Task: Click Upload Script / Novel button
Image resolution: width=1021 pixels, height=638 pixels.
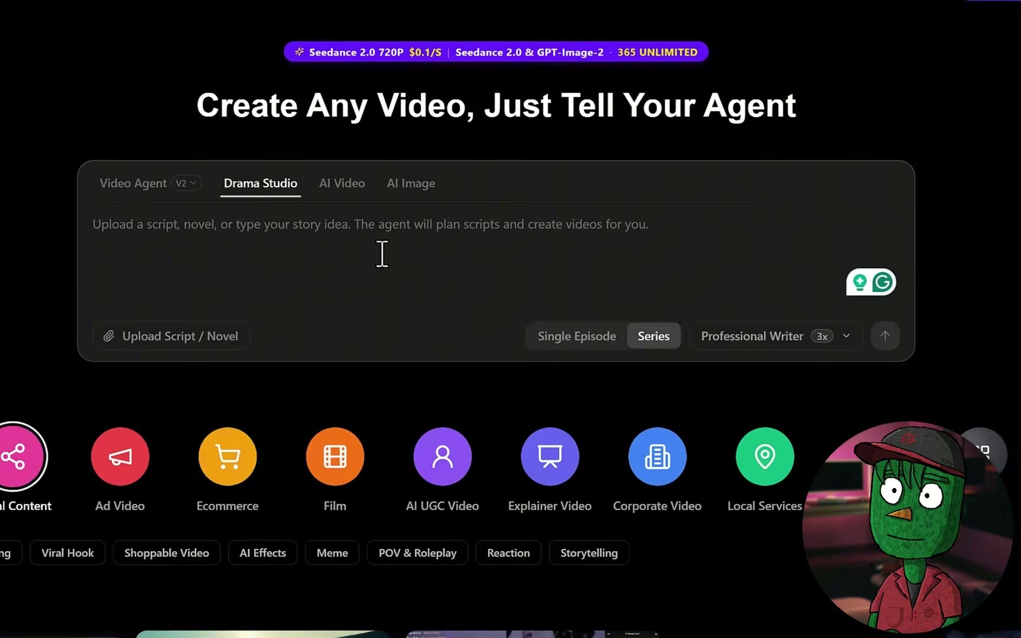Action: (171, 336)
